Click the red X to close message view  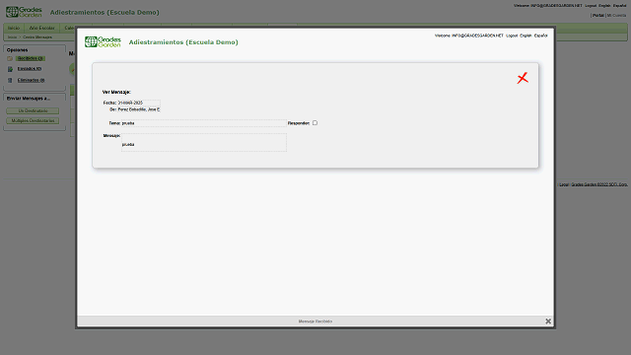(523, 78)
